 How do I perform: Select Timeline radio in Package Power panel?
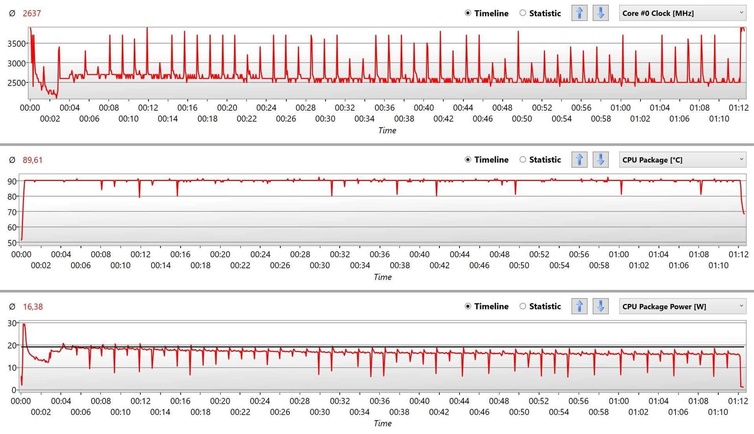[468, 306]
